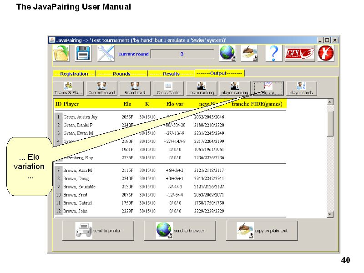Copy the output as plain text
Viewport: 364px width, 273px height.
[x=262, y=231]
